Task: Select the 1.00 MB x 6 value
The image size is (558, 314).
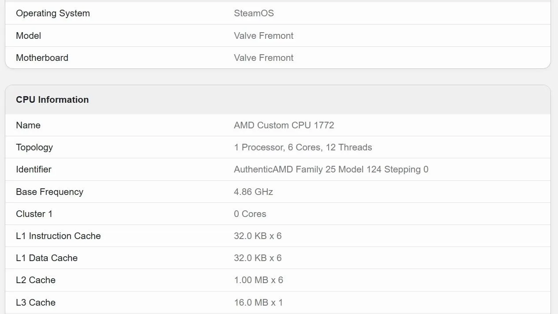Action: [x=258, y=280]
